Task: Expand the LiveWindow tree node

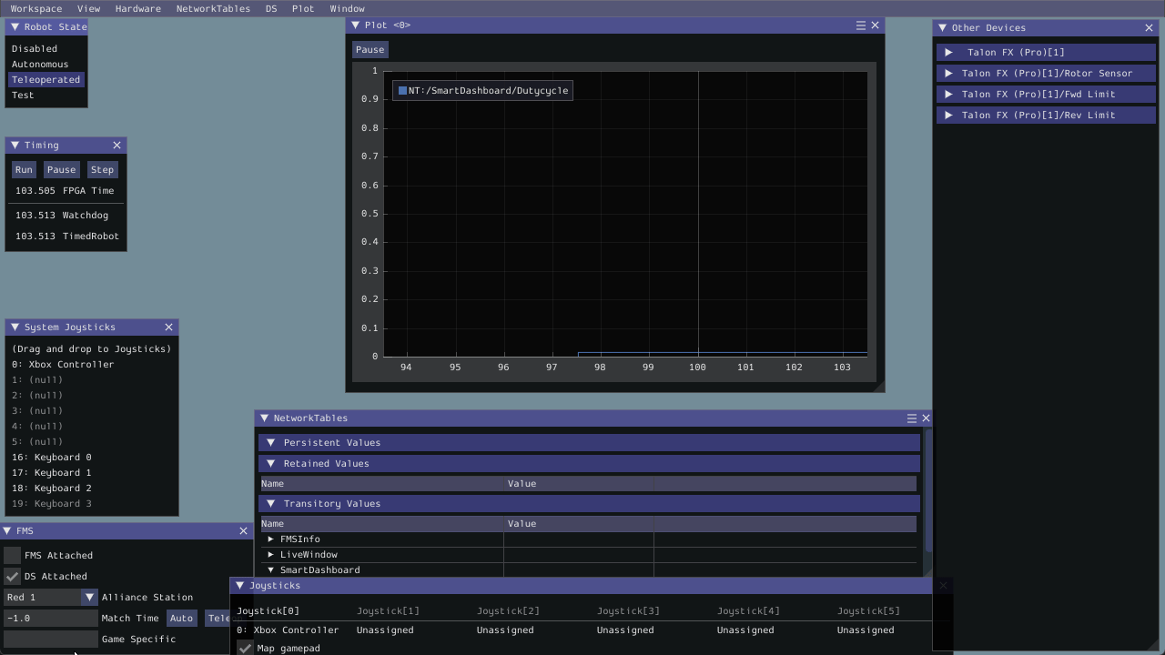Action: pyautogui.click(x=270, y=554)
